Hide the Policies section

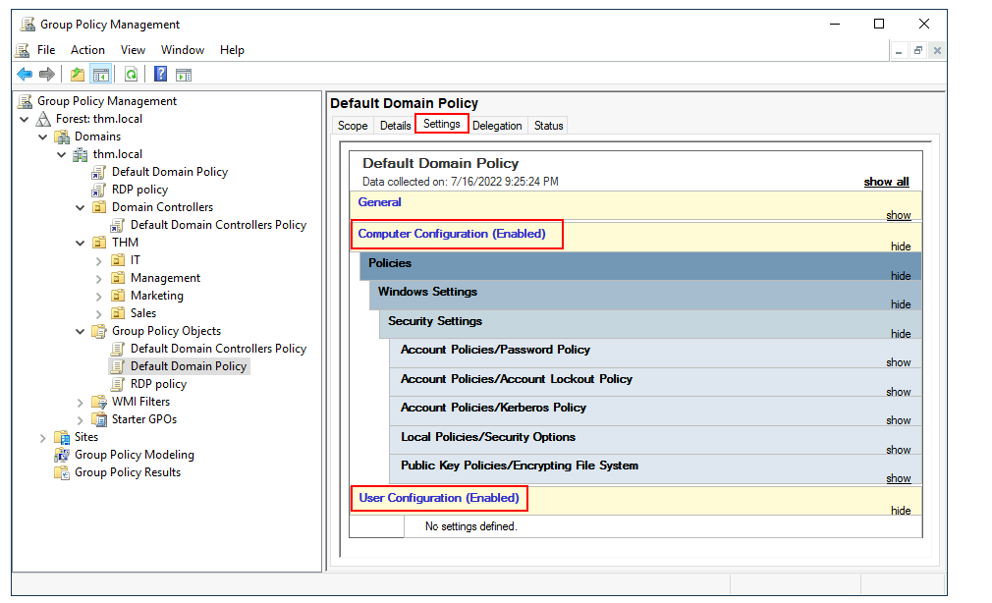[901, 276]
